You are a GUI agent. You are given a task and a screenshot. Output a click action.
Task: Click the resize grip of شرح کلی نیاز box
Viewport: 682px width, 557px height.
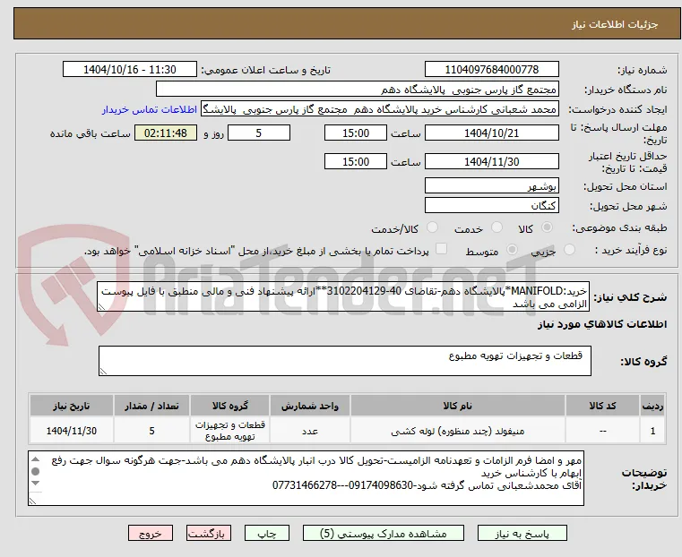101,307
